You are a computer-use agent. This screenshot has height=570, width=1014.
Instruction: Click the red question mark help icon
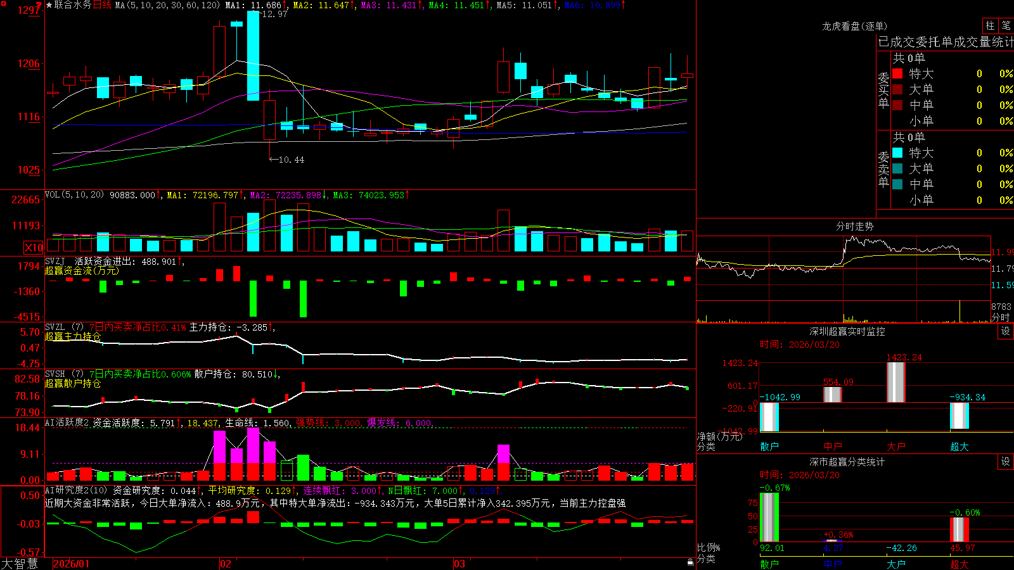[39, 4]
